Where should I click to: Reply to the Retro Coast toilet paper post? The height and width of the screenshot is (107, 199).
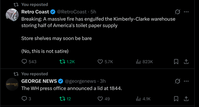coord(24,62)
